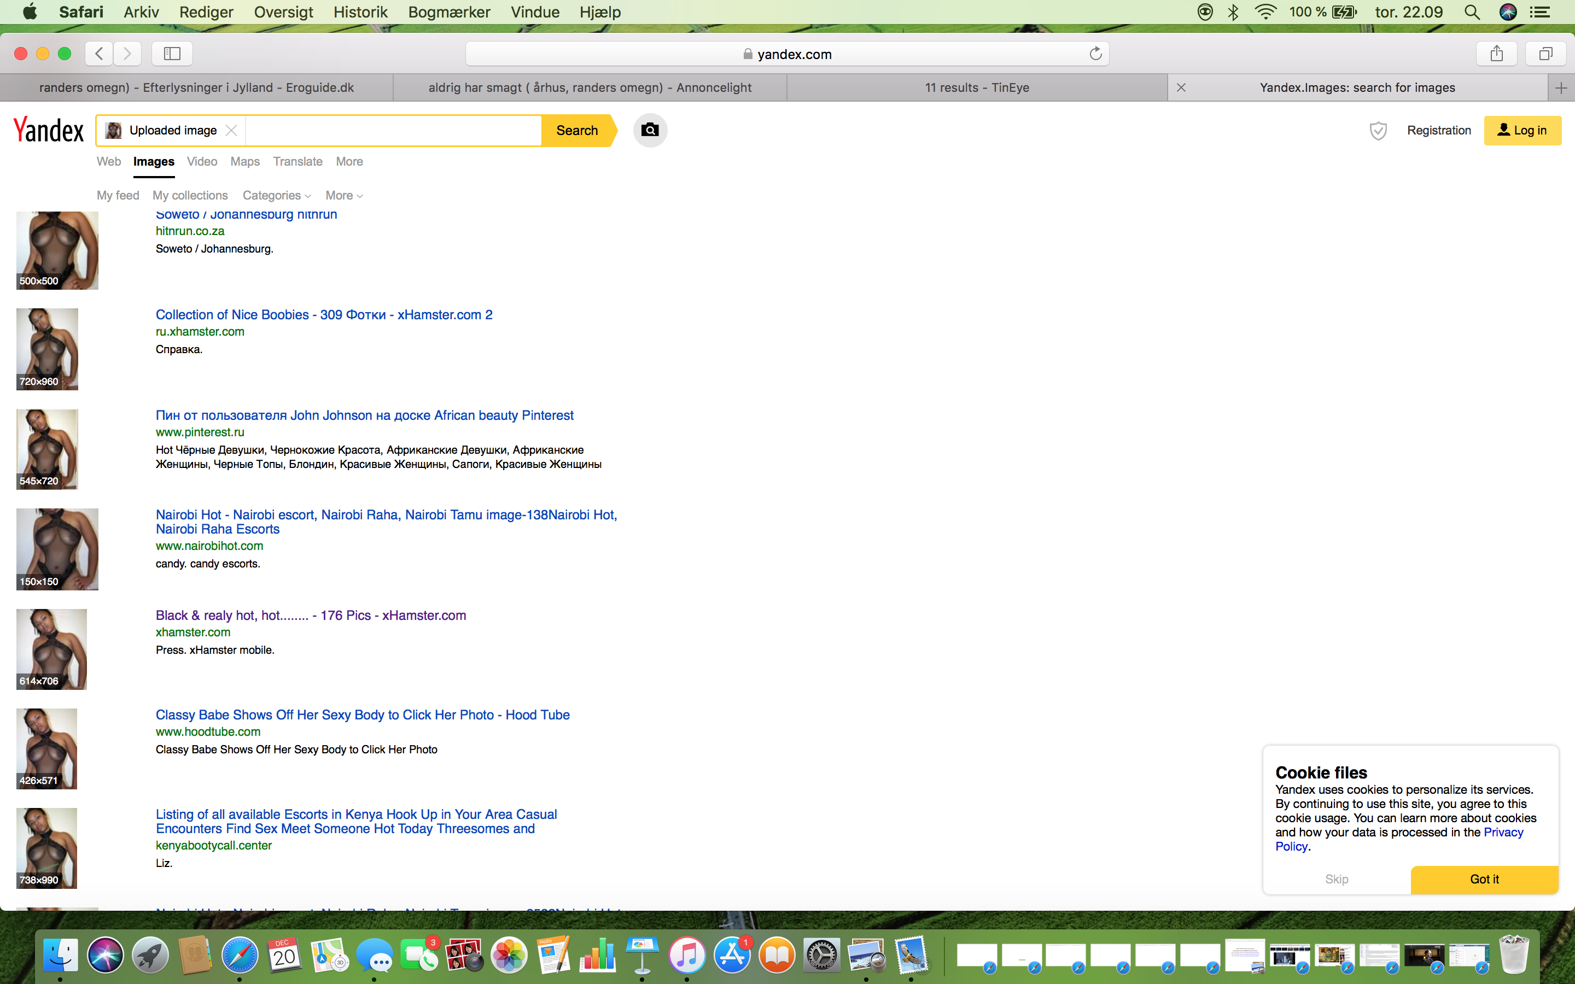Click the shield protection icon near Registration
Screen dimensions: 1575x984
coord(1378,131)
